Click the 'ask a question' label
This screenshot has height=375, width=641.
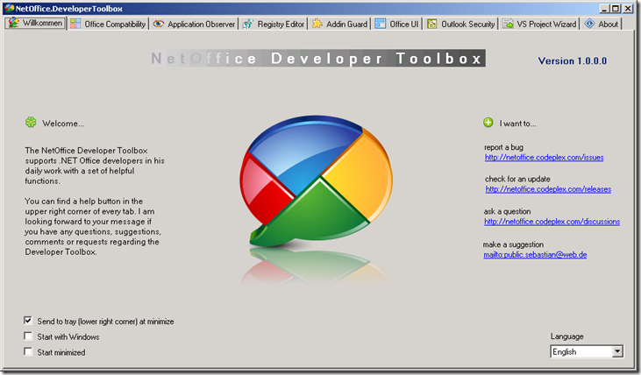pyautogui.click(x=508, y=212)
